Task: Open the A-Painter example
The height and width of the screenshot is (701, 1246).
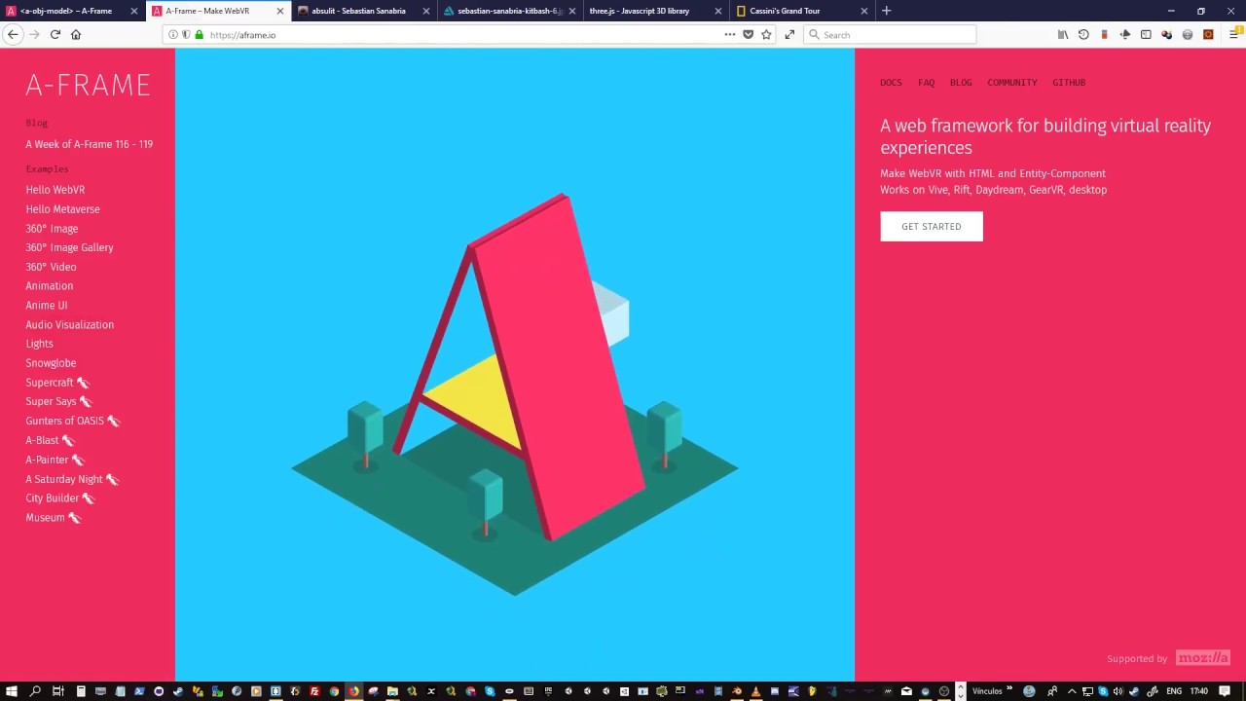Action: click(55, 460)
